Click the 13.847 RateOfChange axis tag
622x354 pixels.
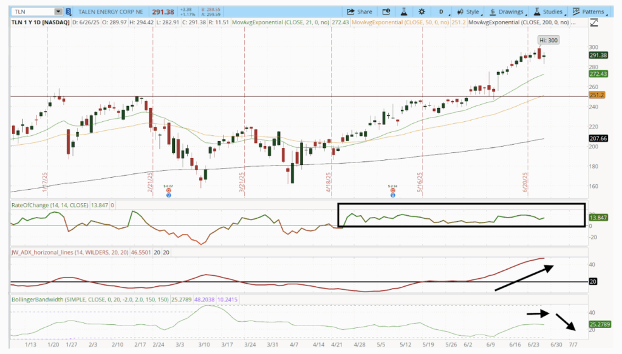click(x=598, y=218)
